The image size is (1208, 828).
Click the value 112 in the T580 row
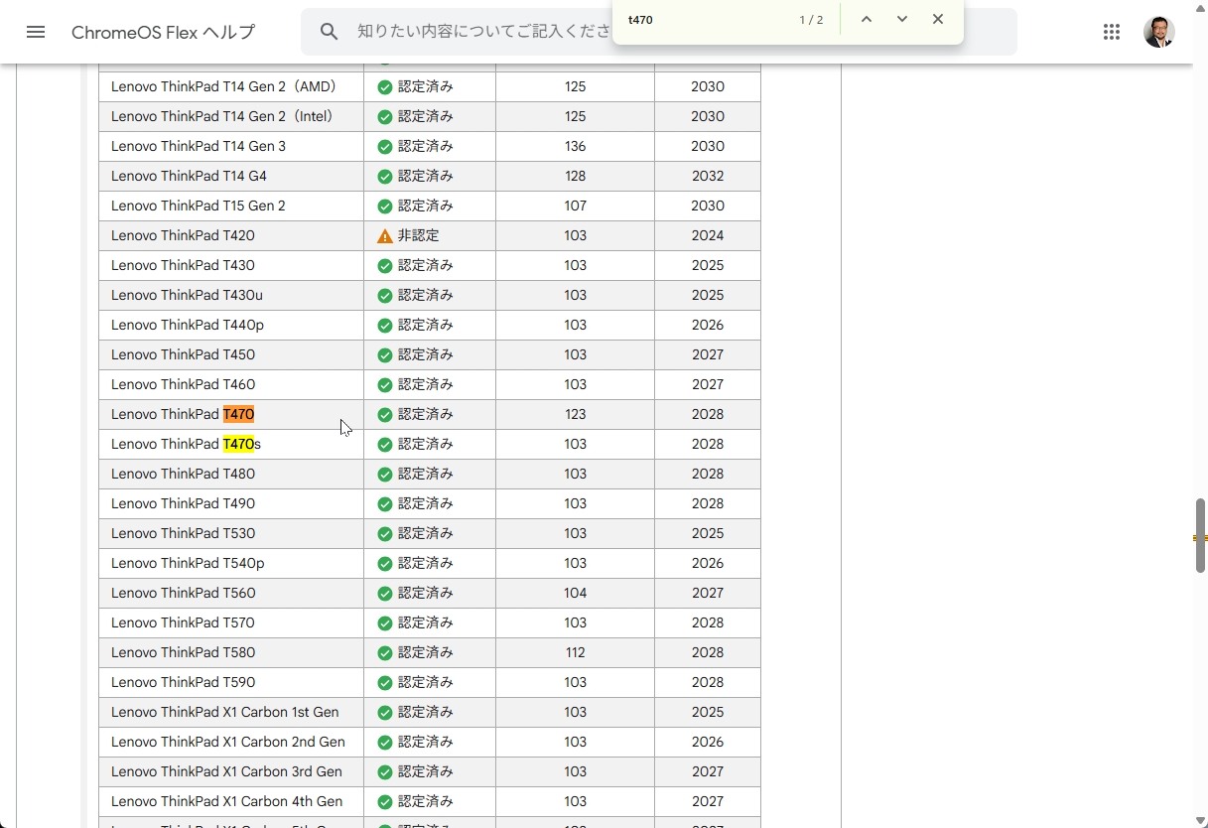point(575,652)
